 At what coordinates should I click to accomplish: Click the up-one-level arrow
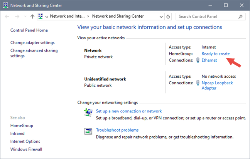coord(32,17)
